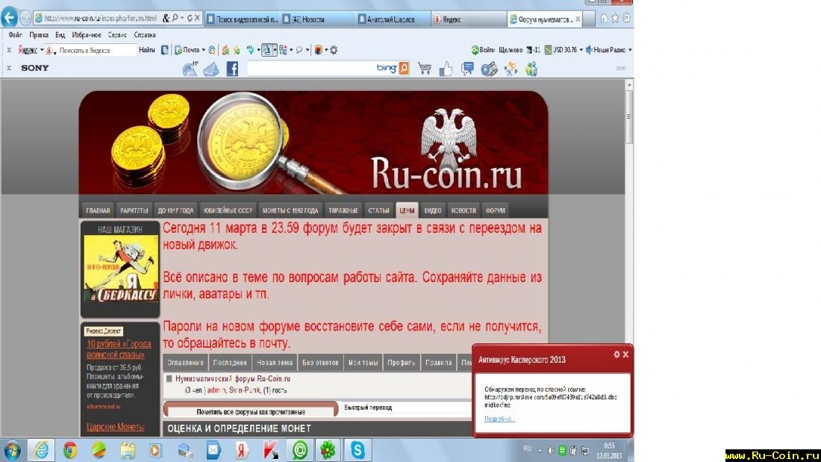Click the Bing search button

point(404,68)
